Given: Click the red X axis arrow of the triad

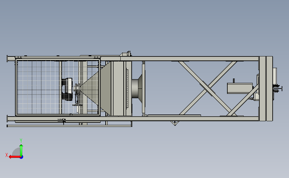Looking at the screenshot, I should coord(14,157).
